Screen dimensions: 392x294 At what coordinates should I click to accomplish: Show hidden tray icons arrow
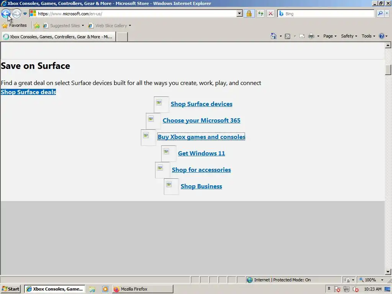329,289
